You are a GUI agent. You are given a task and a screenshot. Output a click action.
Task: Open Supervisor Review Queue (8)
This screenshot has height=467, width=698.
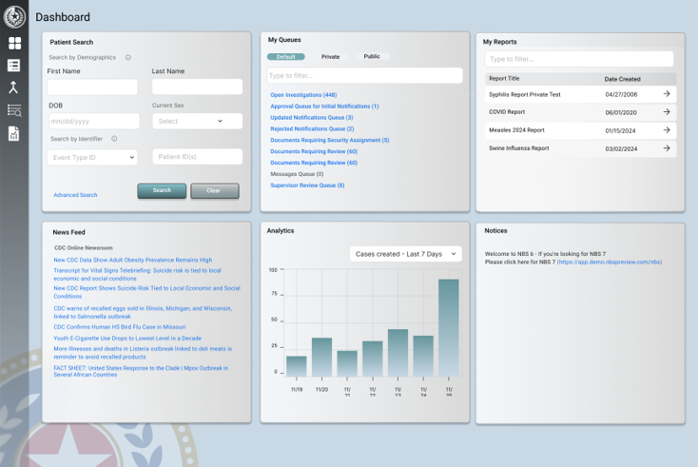pos(307,185)
